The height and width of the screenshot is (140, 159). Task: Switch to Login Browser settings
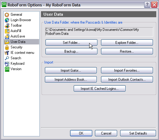pos(21,20)
